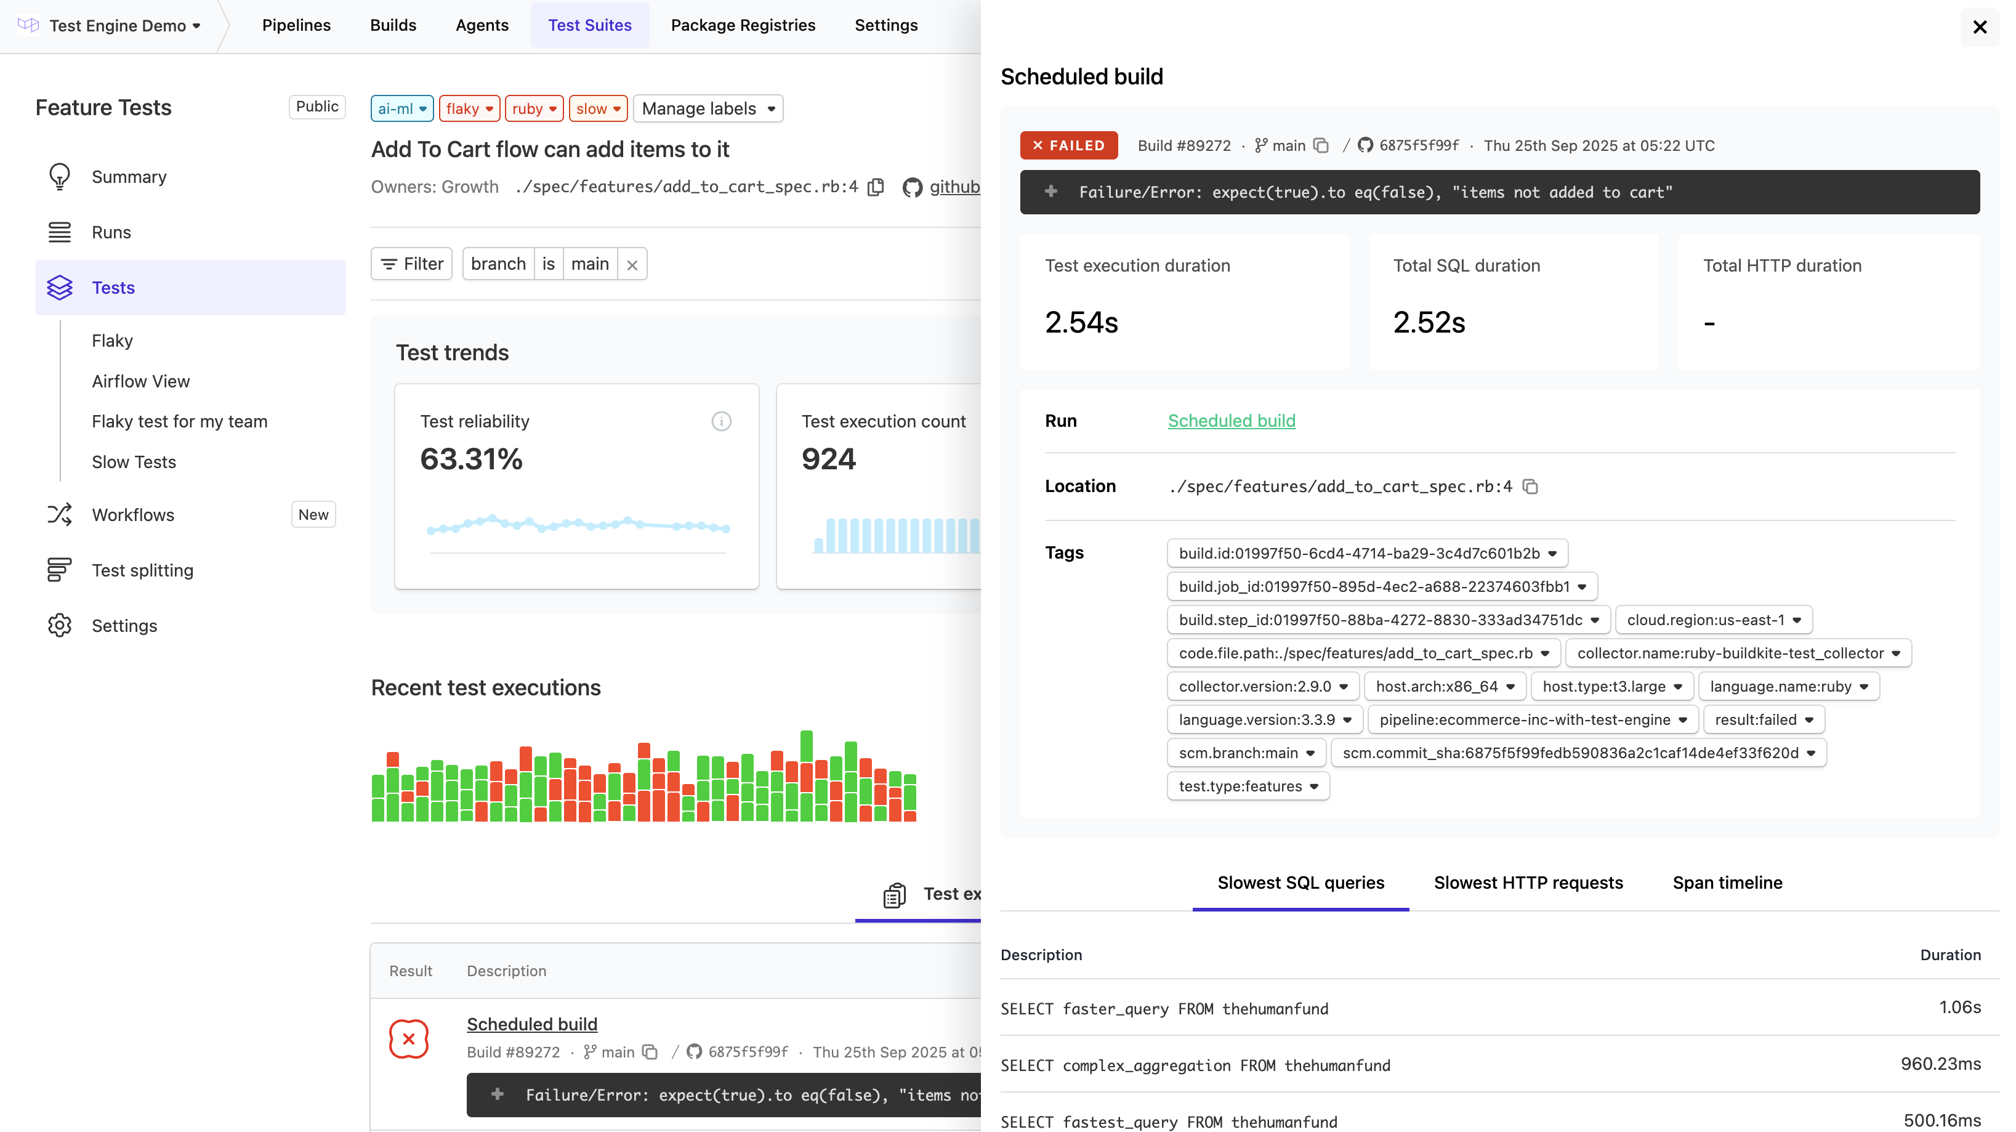Viewport: 2016px width, 1132px height.
Task: Click the Workflows shuffle icon
Action: click(x=60, y=514)
